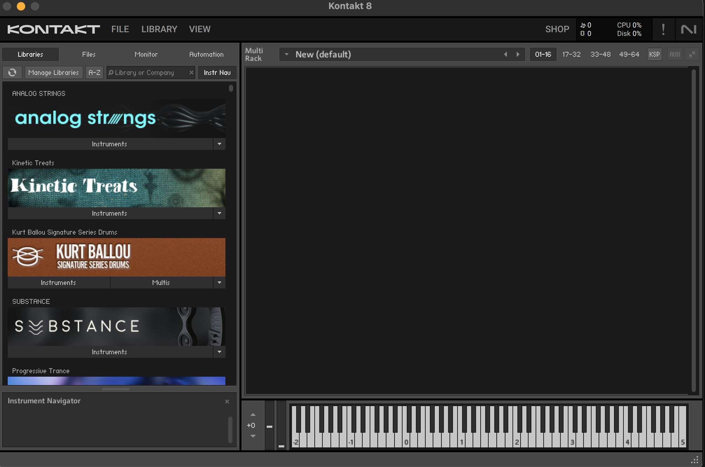The width and height of the screenshot is (705, 467).
Task: Click the refresh libraries icon
Action: tap(12, 72)
